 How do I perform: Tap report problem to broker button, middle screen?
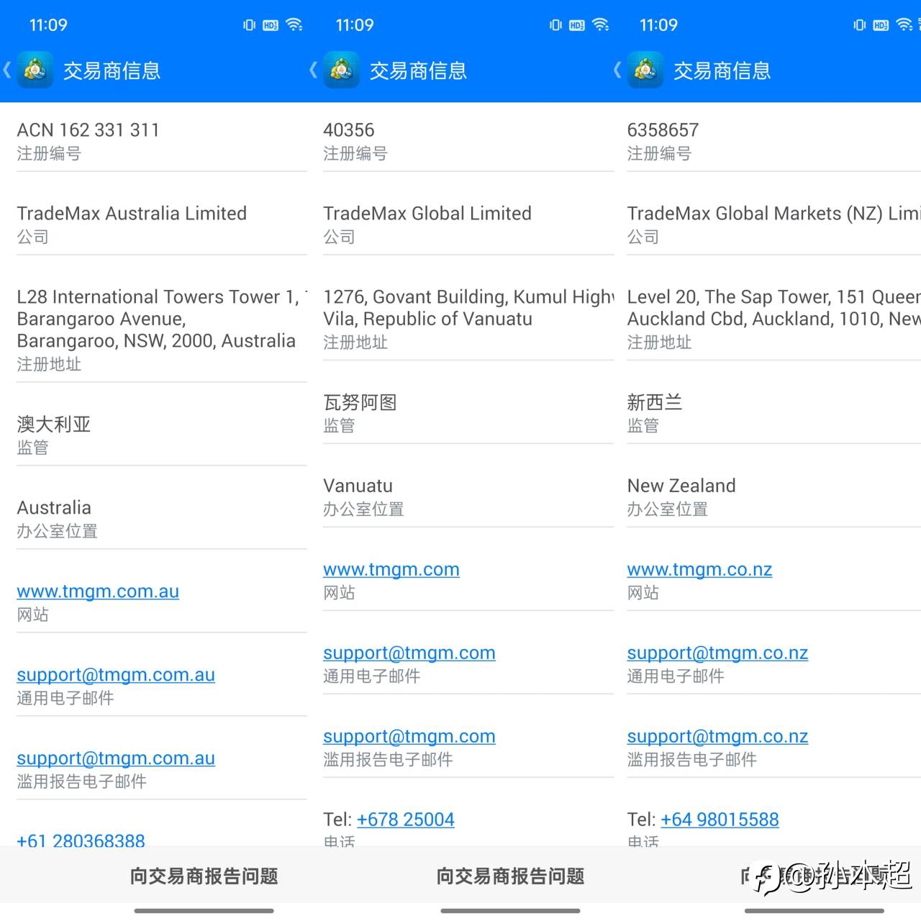tap(511, 876)
